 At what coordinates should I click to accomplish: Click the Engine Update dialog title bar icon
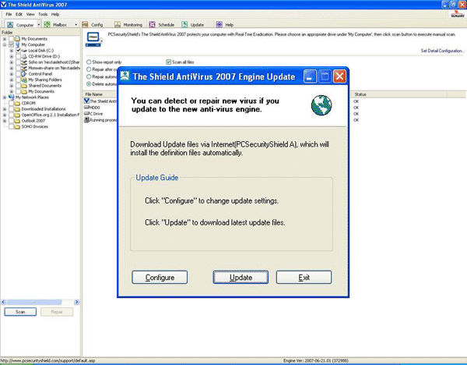coord(125,76)
